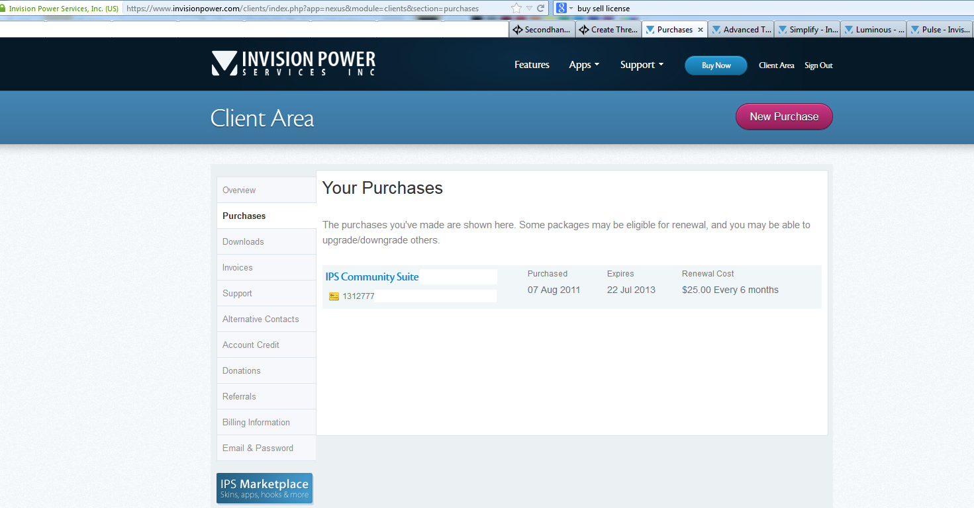Click the 'Your Purchases' heading
Viewport: 974px width, 508px height.
point(383,188)
